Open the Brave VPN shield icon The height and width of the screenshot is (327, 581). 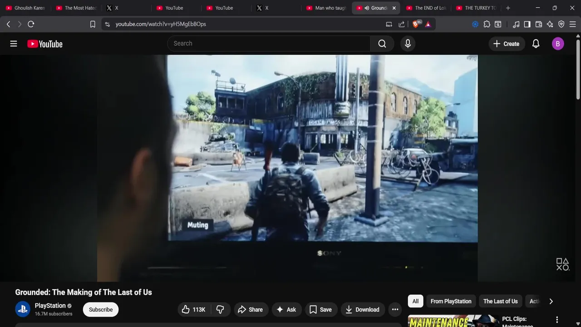[x=561, y=24]
